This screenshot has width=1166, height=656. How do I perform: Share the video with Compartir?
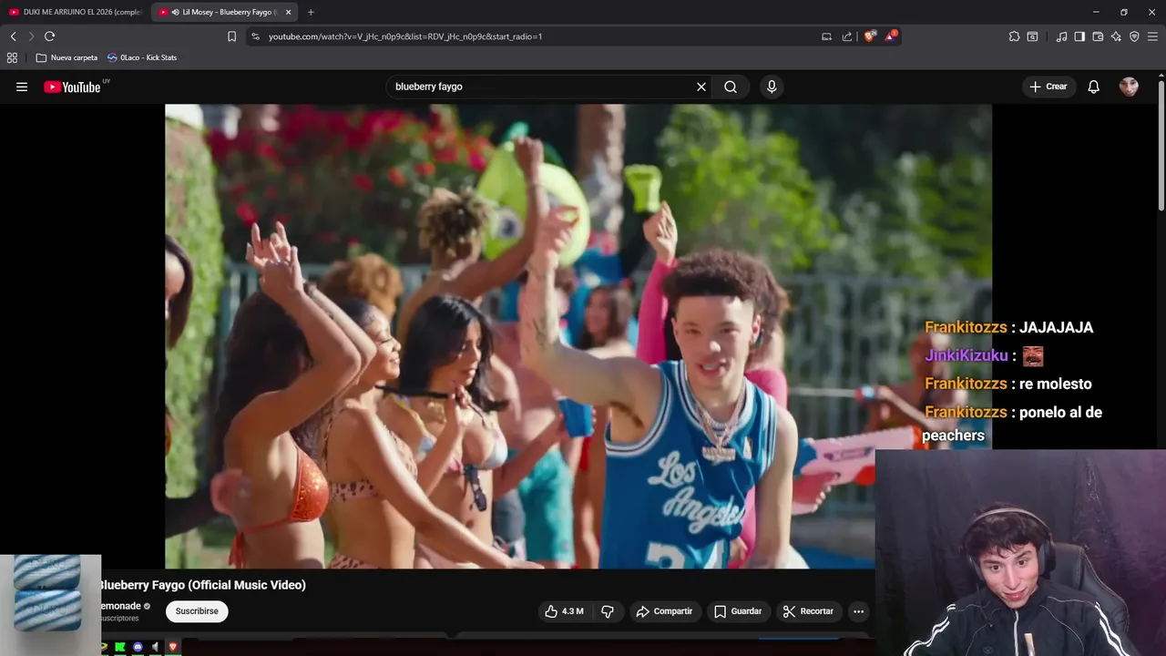(664, 611)
